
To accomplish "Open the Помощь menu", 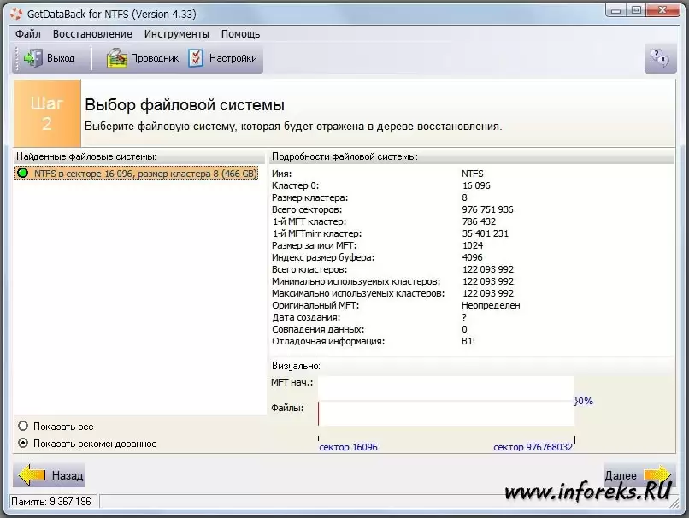I will (241, 34).
